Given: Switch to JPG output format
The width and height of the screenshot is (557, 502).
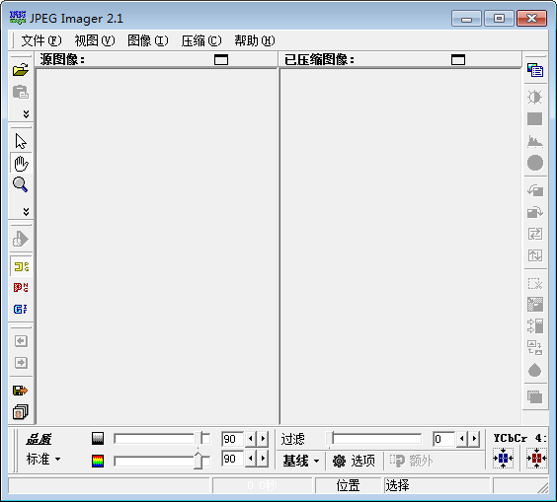Looking at the screenshot, I should tap(21, 266).
